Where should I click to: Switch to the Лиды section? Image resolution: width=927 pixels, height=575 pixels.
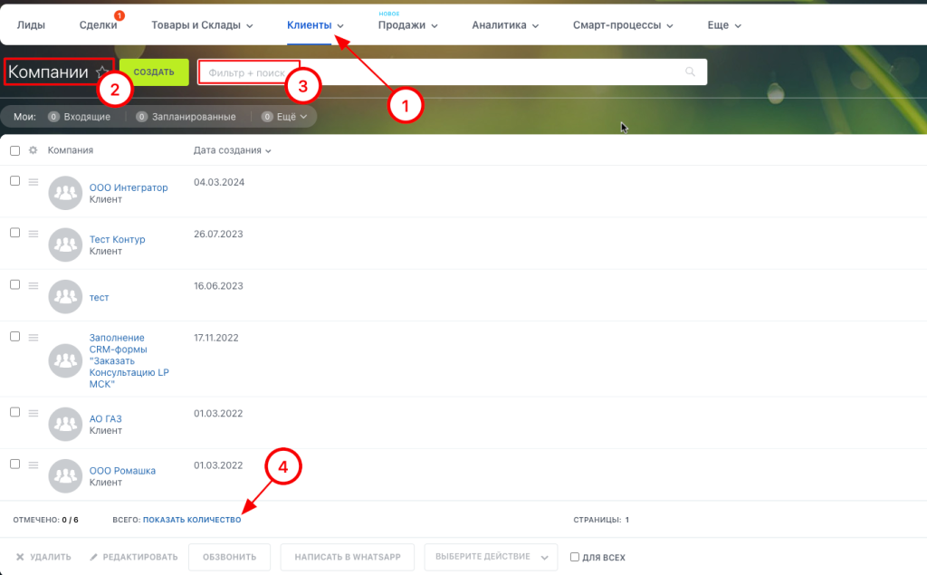point(32,25)
